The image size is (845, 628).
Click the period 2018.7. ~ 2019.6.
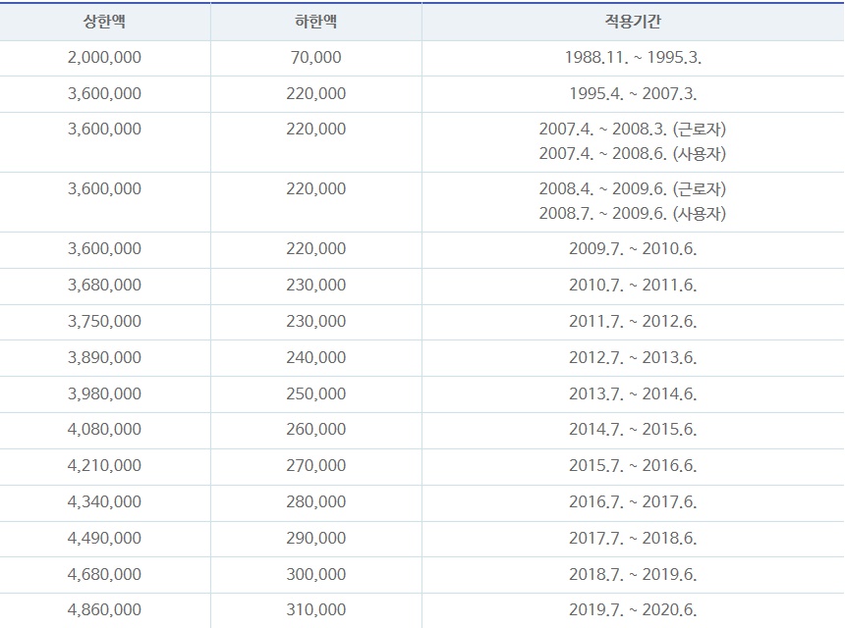coord(633,574)
